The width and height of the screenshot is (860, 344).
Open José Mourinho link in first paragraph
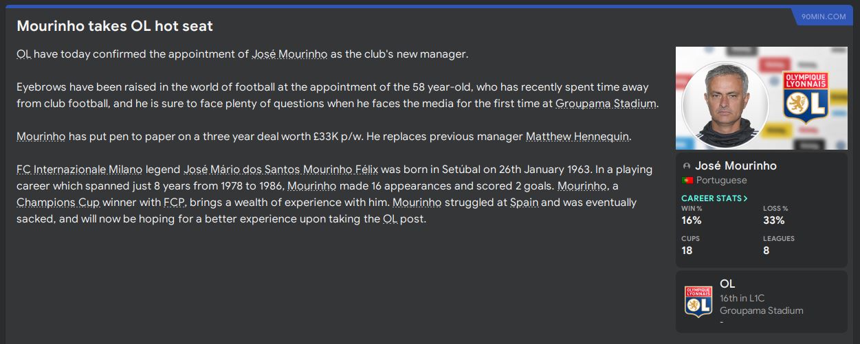pos(289,54)
